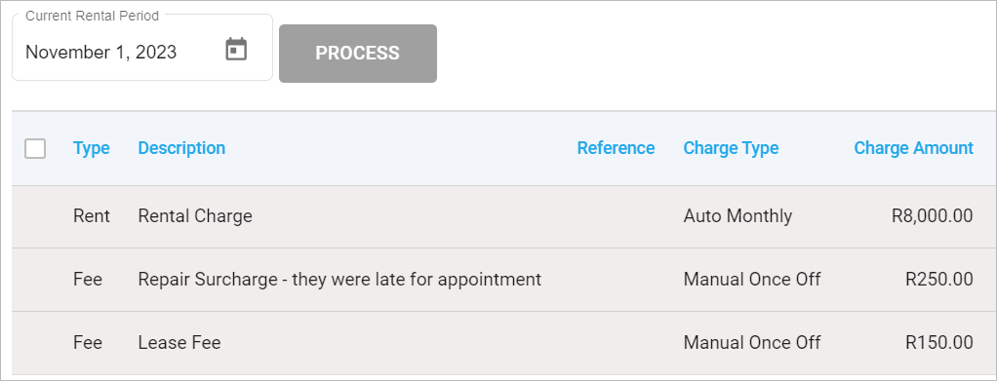Click Manual Once Off for Repair Surcharge
Image resolution: width=997 pixels, height=381 pixels.
pos(751,280)
